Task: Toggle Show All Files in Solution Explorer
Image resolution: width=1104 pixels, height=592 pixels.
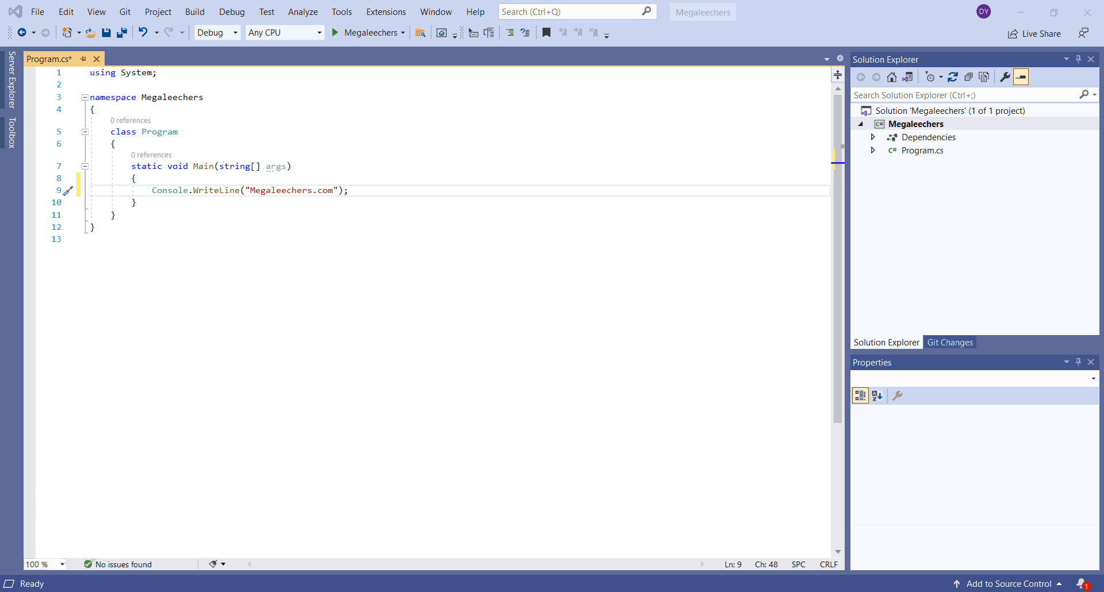Action: (x=984, y=77)
